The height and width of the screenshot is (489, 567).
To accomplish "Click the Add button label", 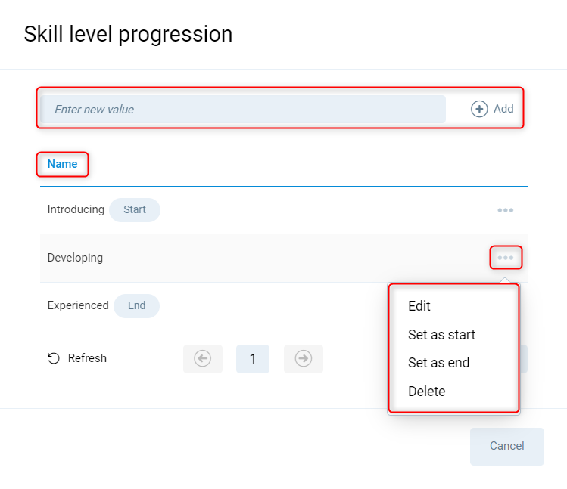I will click(503, 109).
